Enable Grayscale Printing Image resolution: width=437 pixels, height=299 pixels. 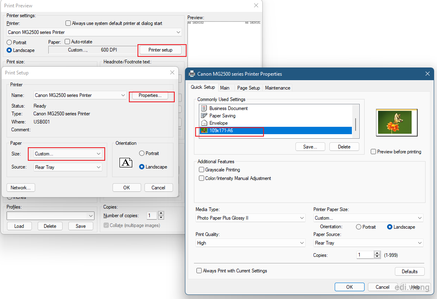(x=201, y=169)
